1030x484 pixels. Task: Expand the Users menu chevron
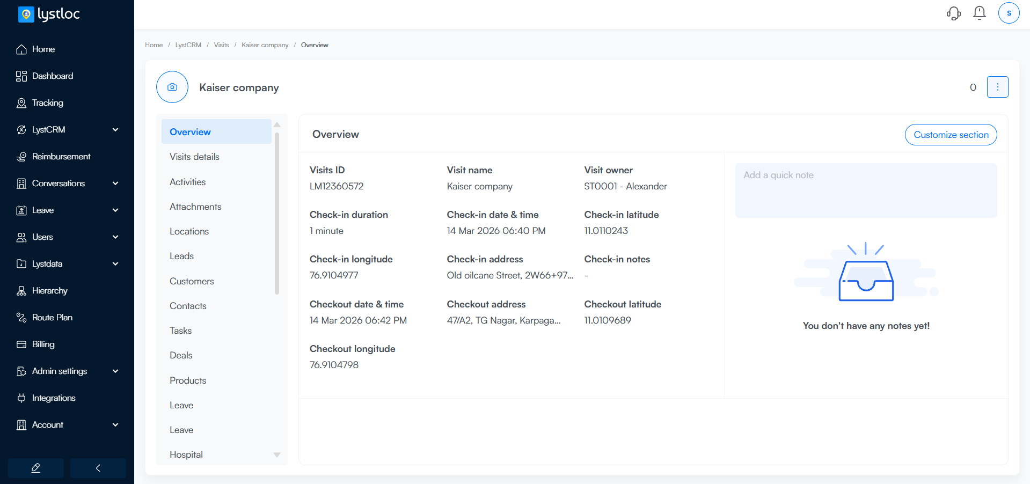point(115,237)
